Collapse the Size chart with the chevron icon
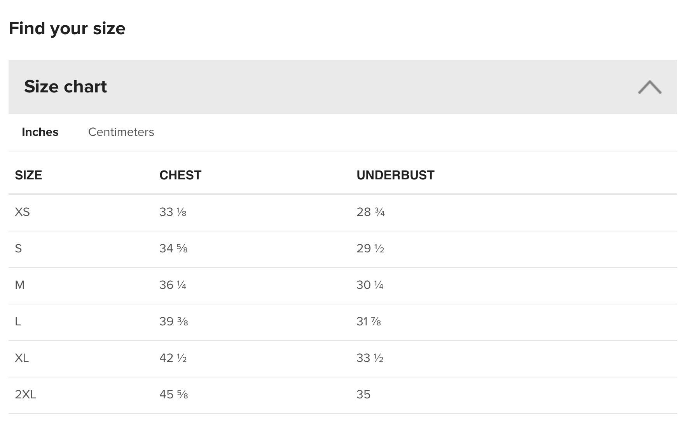 click(x=650, y=87)
